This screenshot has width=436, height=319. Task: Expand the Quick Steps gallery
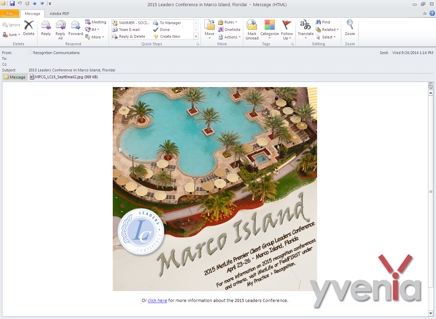click(196, 36)
